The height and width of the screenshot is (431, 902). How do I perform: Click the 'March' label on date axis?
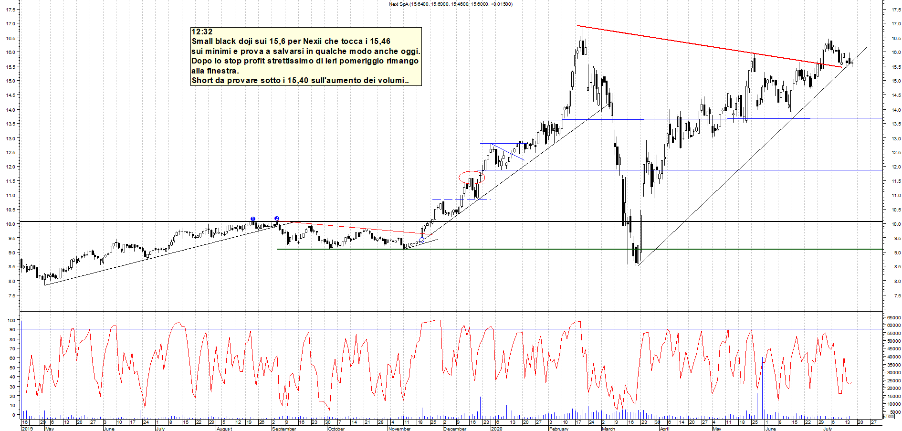(x=608, y=429)
